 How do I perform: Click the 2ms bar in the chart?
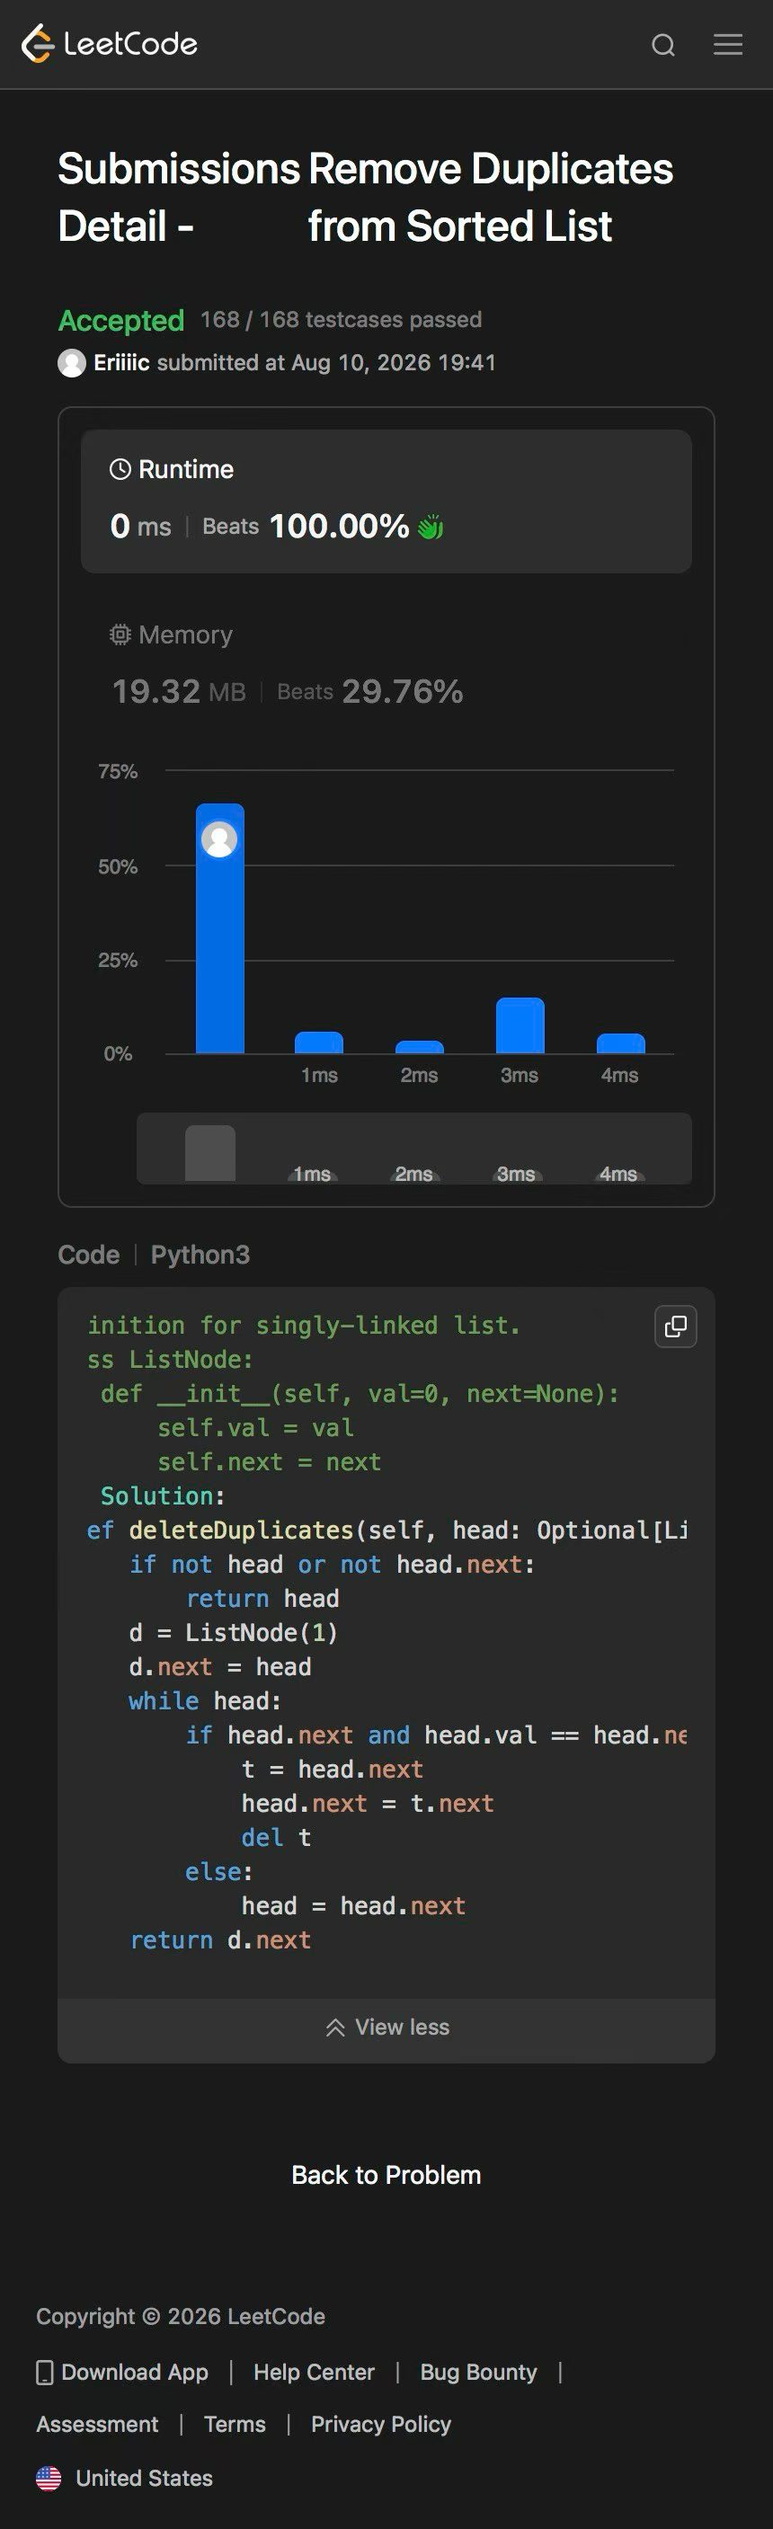point(420,1046)
